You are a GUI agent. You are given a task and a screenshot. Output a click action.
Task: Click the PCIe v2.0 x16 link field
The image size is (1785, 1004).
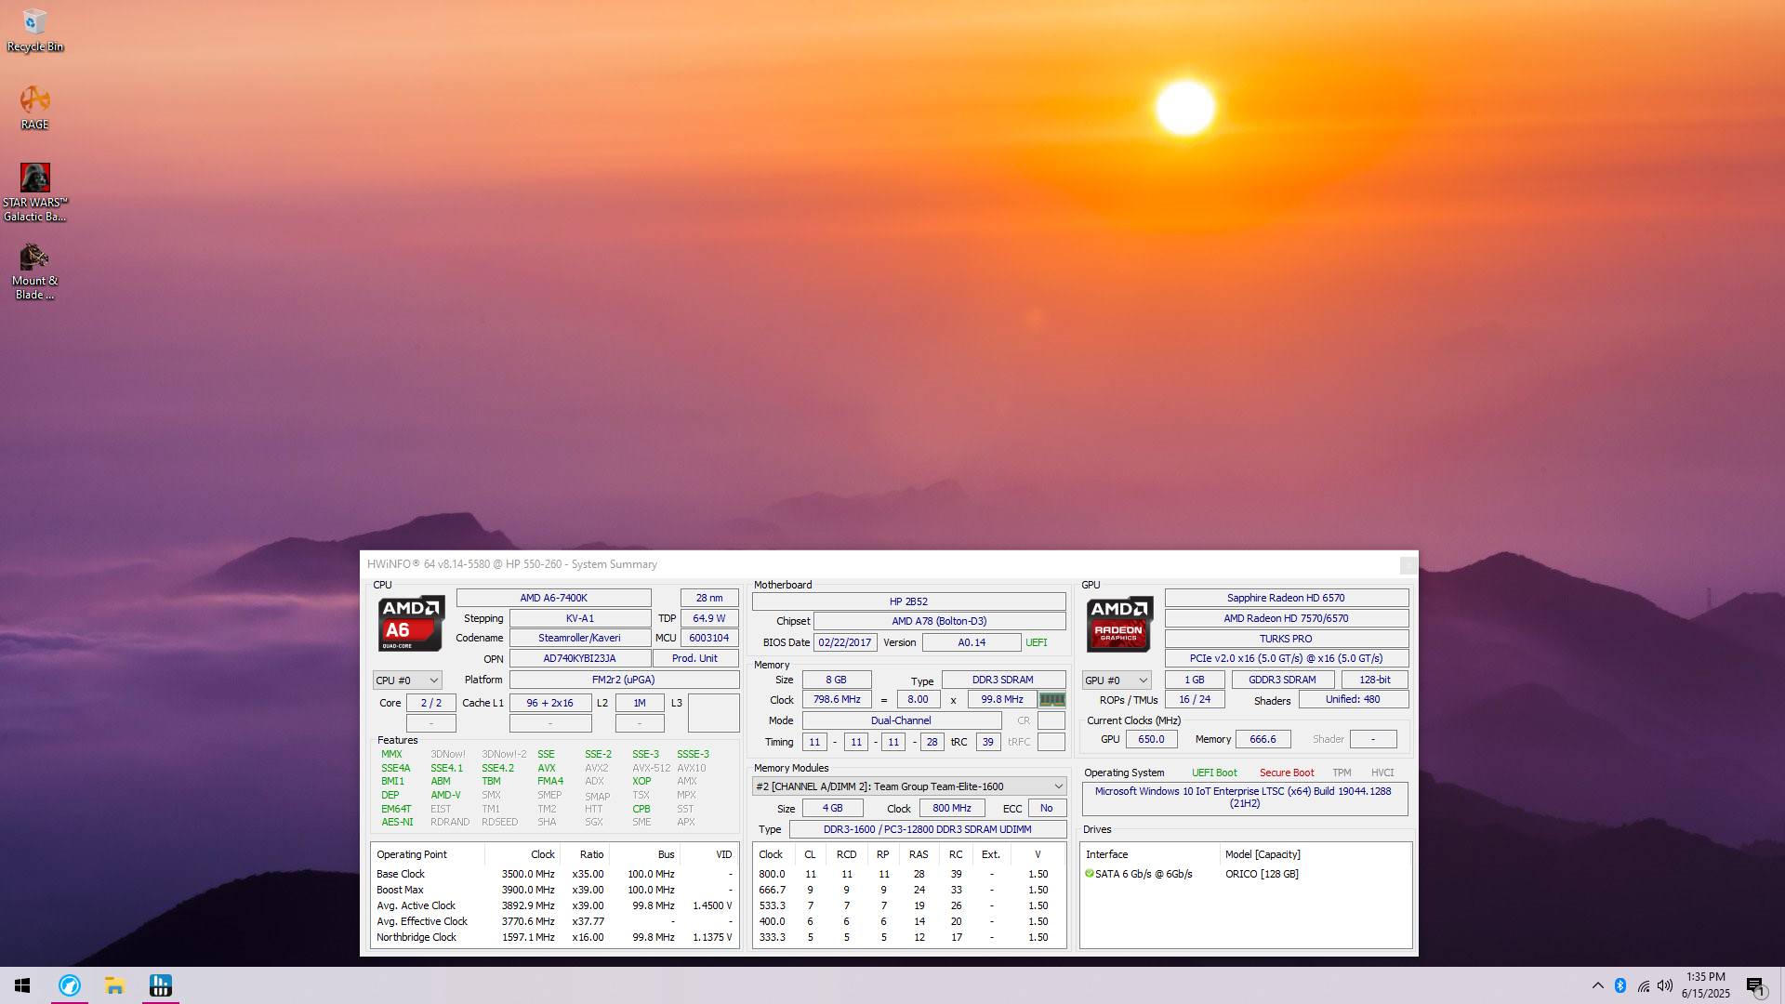tap(1286, 658)
